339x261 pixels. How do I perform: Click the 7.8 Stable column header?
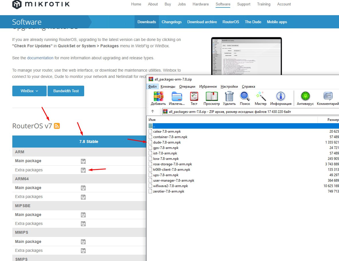(89, 142)
